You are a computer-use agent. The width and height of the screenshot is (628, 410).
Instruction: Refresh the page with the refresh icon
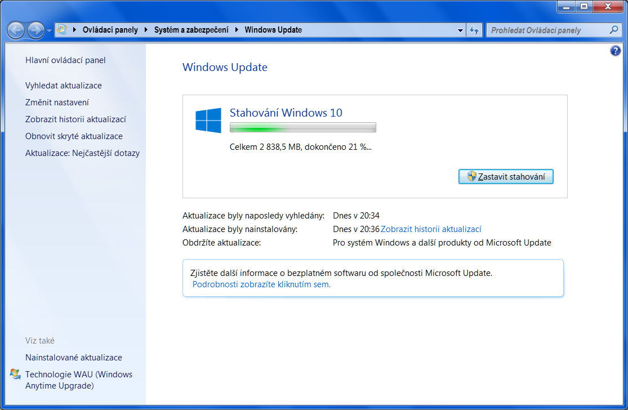pyautogui.click(x=474, y=30)
